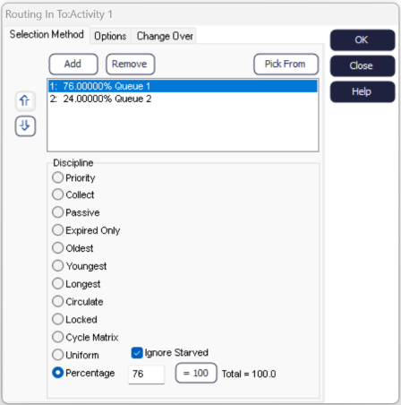Toggle the Ignore Starved checkbox

(x=137, y=353)
